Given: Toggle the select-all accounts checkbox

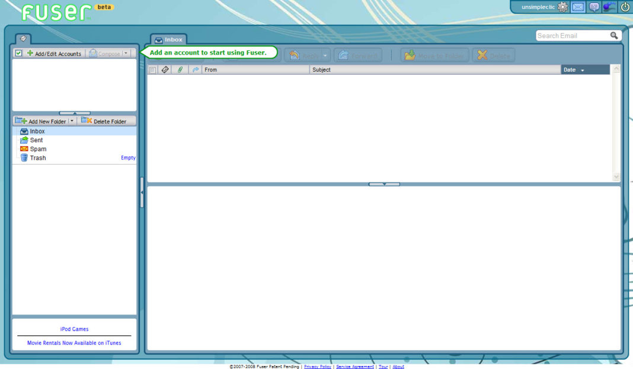Looking at the screenshot, I should [x=18, y=53].
